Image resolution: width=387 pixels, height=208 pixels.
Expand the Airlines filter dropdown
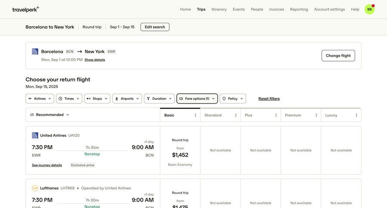pyautogui.click(x=40, y=99)
